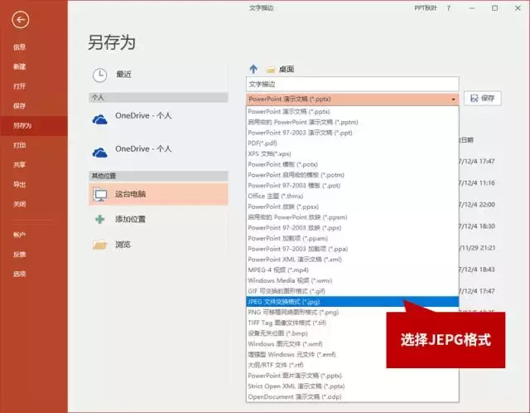
Task: Click the help question mark icon
Action: (449, 8)
